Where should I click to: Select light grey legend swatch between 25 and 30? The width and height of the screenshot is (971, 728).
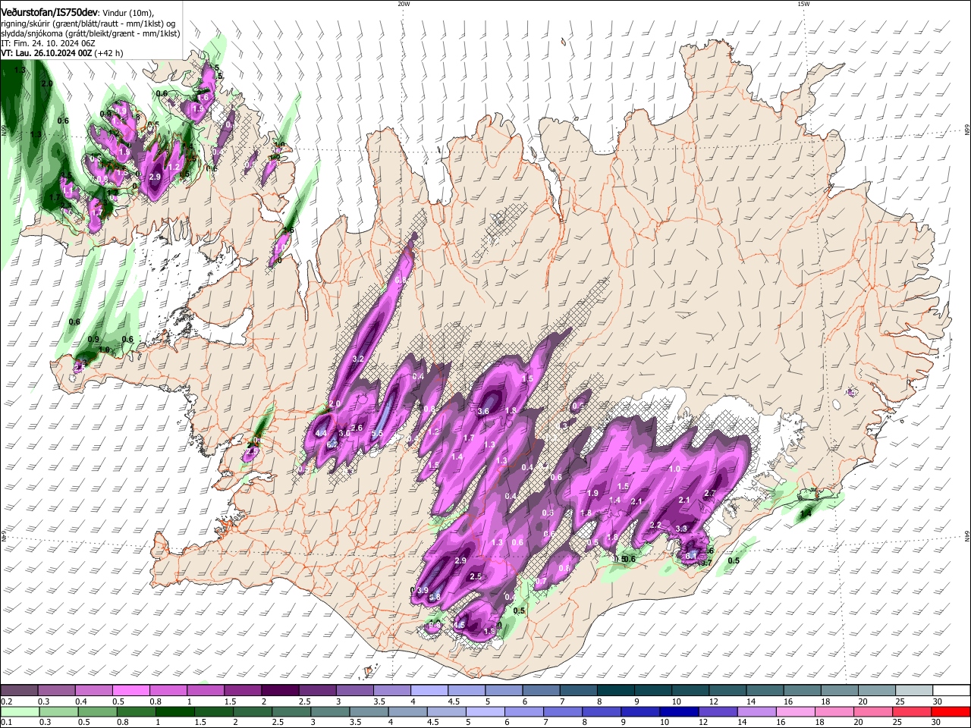tap(913, 690)
